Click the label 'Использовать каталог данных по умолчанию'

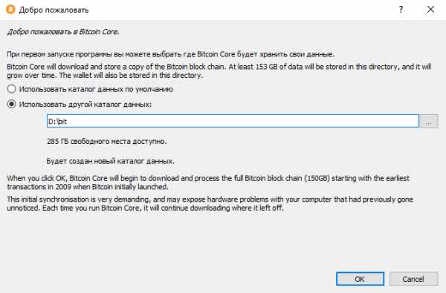pos(96,89)
